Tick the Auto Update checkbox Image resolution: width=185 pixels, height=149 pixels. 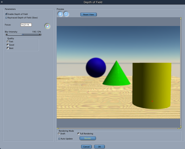[x=59, y=139]
